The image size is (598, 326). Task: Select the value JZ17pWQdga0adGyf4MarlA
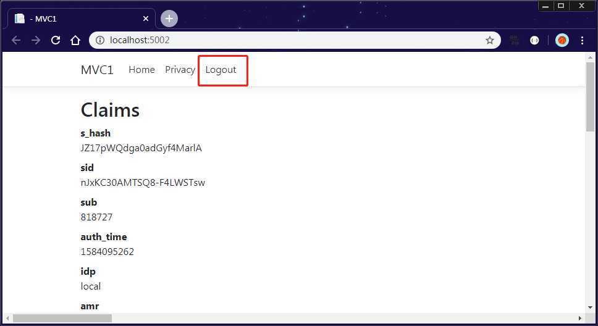pyautogui.click(x=141, y=148)
